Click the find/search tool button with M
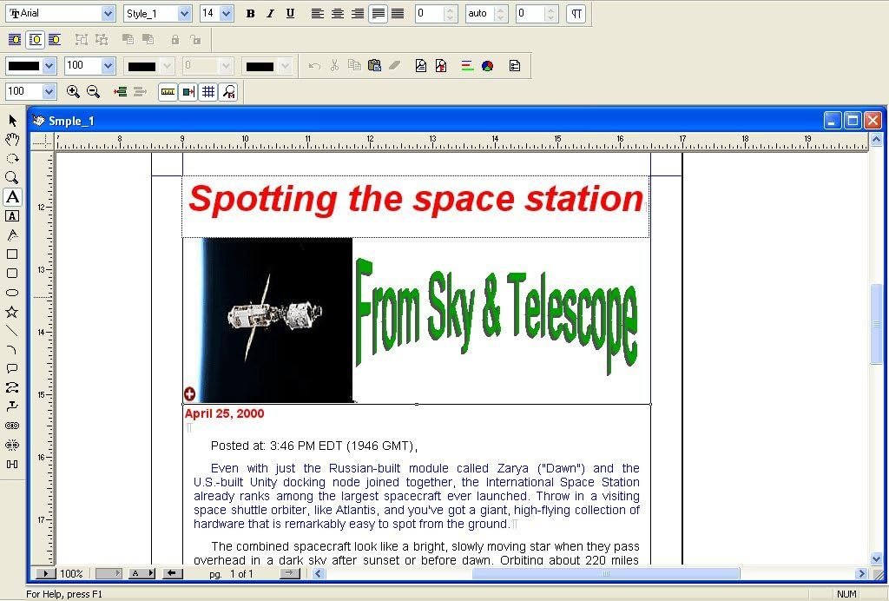The height and width of the screenshot is (601, 889). [228, 92]
